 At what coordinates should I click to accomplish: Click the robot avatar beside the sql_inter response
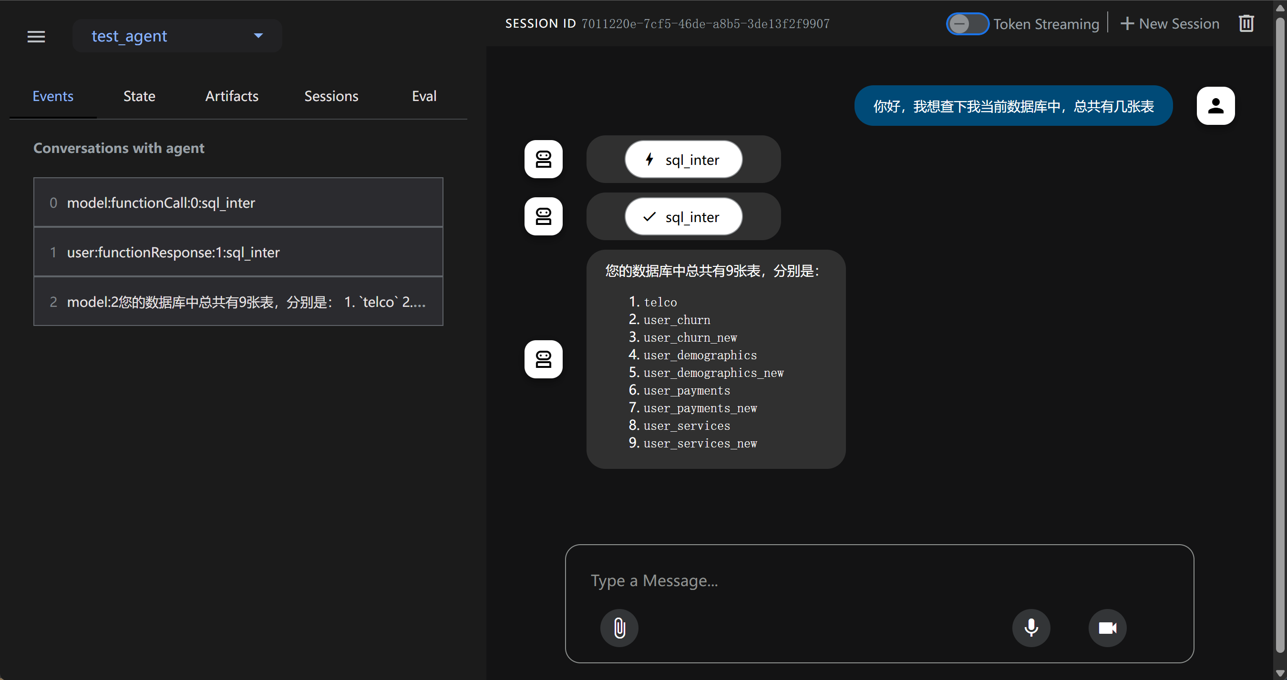(x=543, y=217)
